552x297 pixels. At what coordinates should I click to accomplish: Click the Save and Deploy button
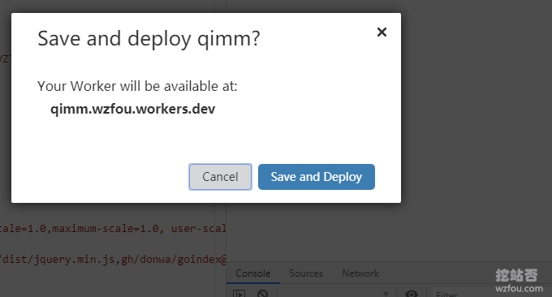(x=316, y=177)
